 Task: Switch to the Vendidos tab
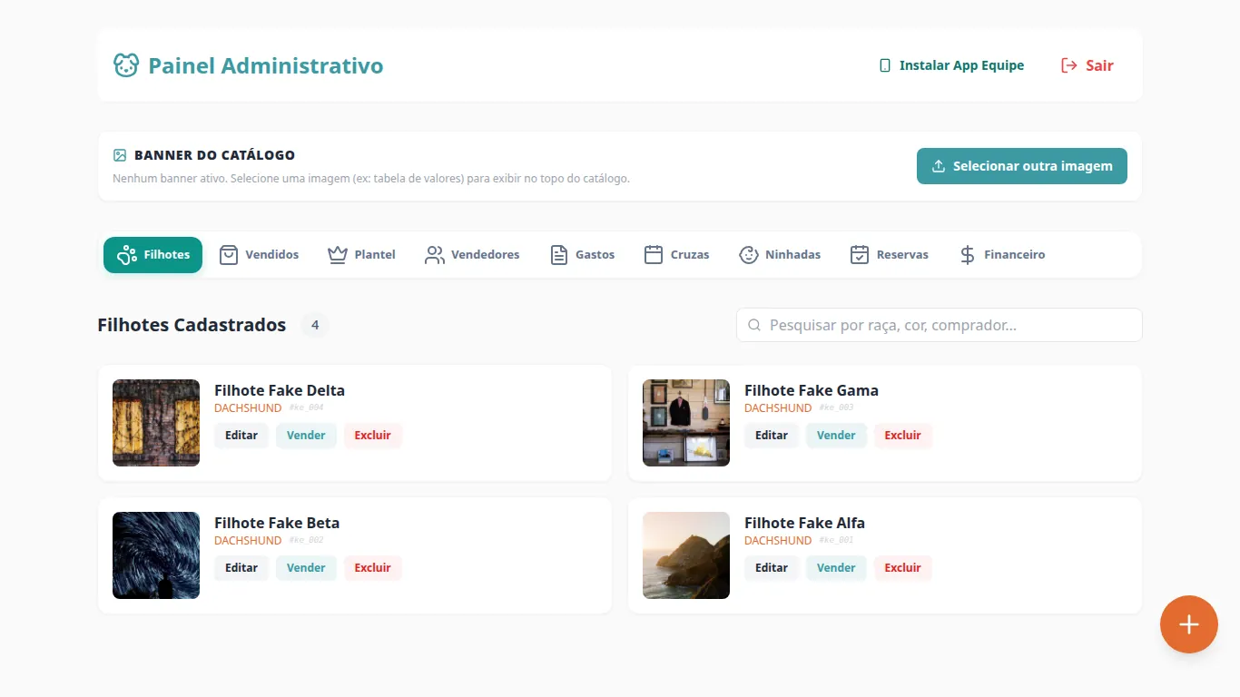pos(259,255)
